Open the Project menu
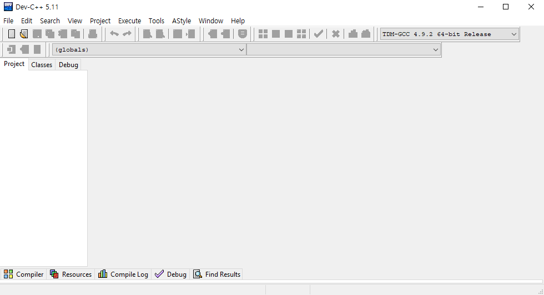The height and width of the screenshot is (295, 544). click(100, 21)
